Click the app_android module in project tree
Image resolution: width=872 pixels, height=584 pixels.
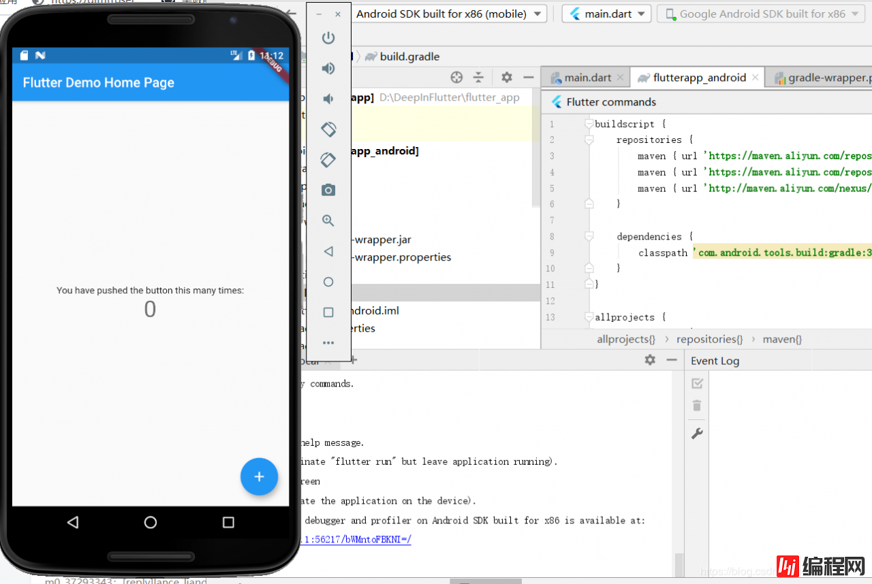tap(385, 151)
